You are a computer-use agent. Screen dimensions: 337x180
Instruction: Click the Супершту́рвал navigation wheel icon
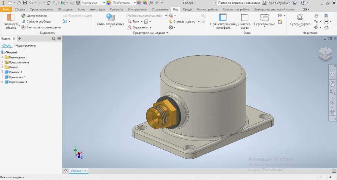tap(300, 17)
